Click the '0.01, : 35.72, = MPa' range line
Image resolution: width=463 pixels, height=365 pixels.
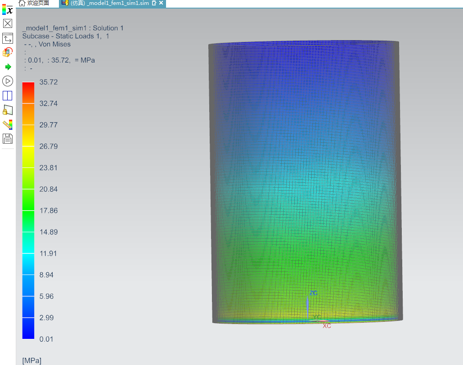[x=60, y=60]
